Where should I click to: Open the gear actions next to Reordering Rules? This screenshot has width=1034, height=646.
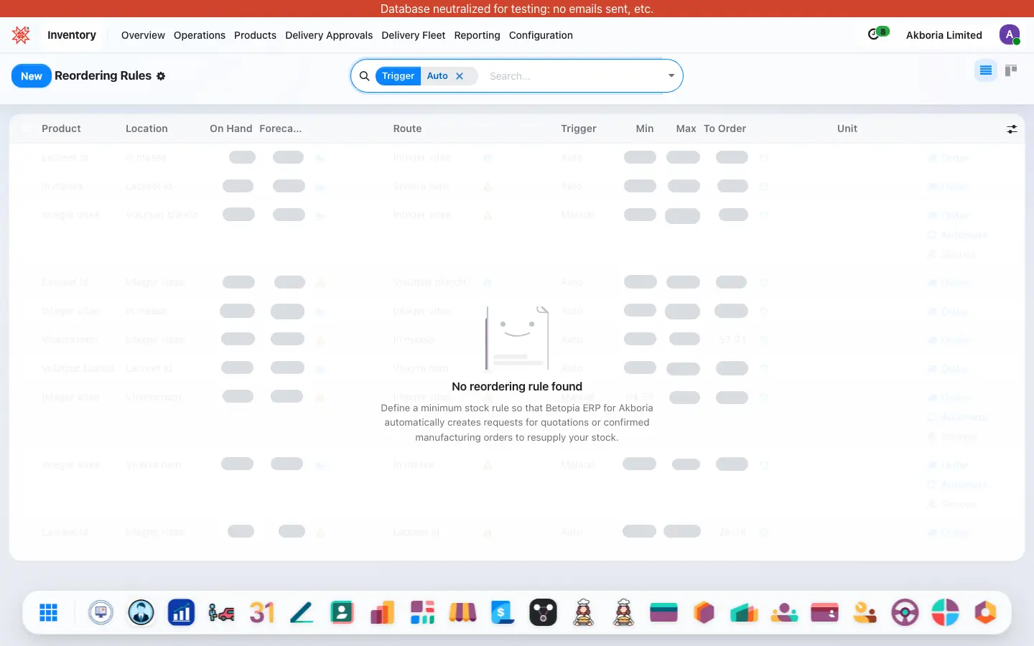click(161, 76)
